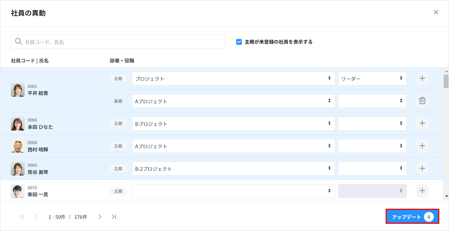Delete the Aプロジェクト 兼務 row via trash icon
The width and height of the screenshot is (449, 231).
[422, 101]
